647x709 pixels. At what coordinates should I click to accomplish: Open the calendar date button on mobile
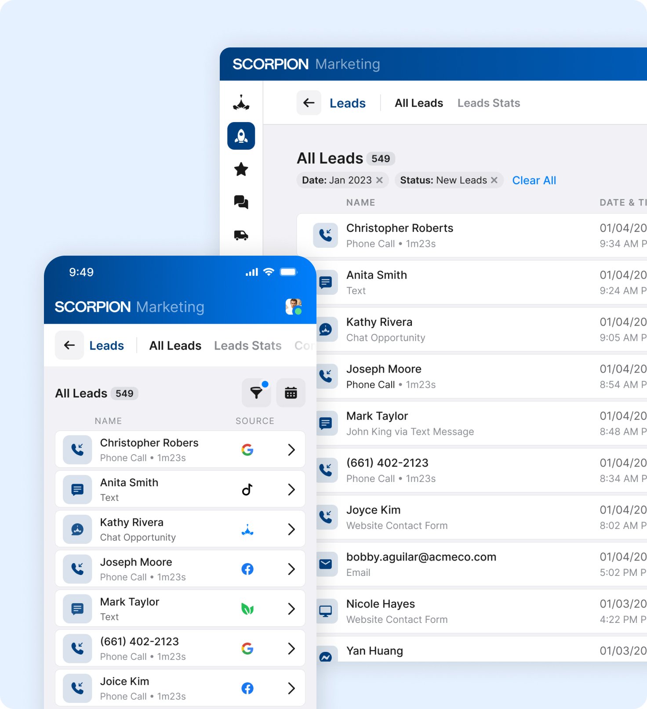pyautogui.click(x=291, y=393)
